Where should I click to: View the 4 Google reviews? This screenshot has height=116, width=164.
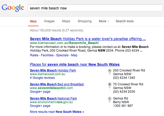tap(42, 78)
